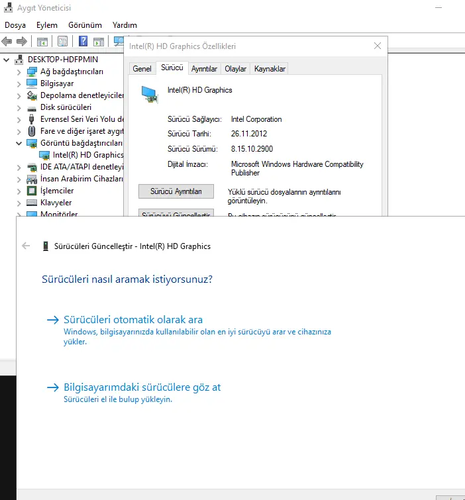
Task: Expand the Fare ve diğer işaret aygıtları node
Action: [19, 131]
